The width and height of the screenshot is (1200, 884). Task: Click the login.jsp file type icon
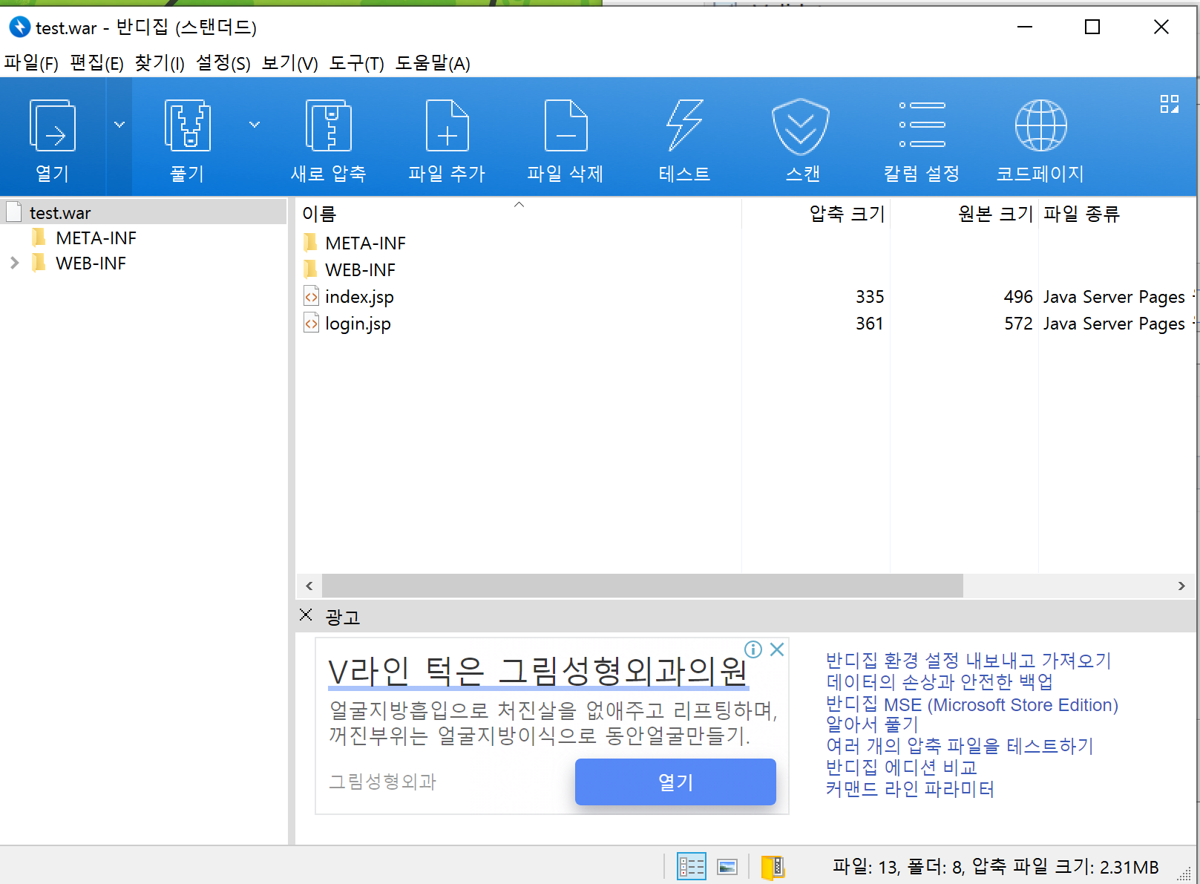(311, 324)
